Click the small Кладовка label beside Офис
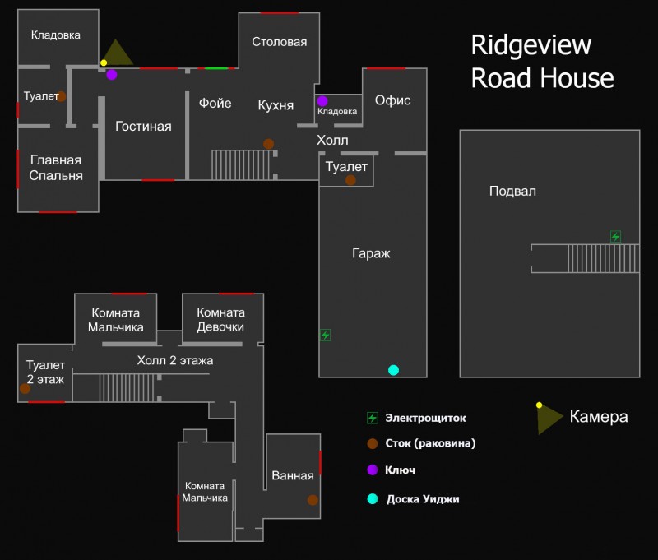 [x=337, y=112]
